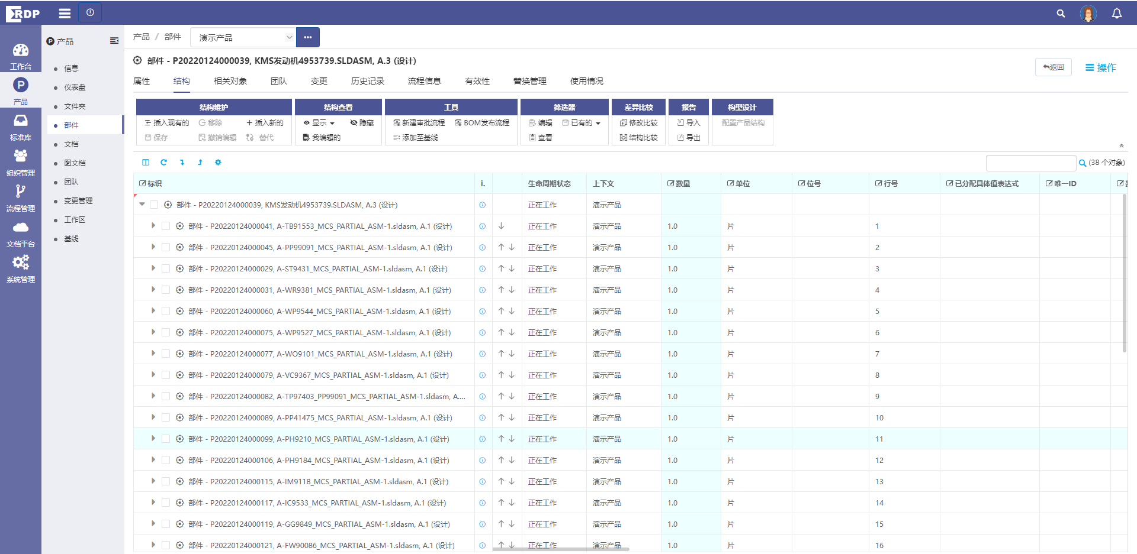This screenshot has height=554, width=1137.
Task: Open 变更管理 in product menu
Action: click(x=78, y=201)
